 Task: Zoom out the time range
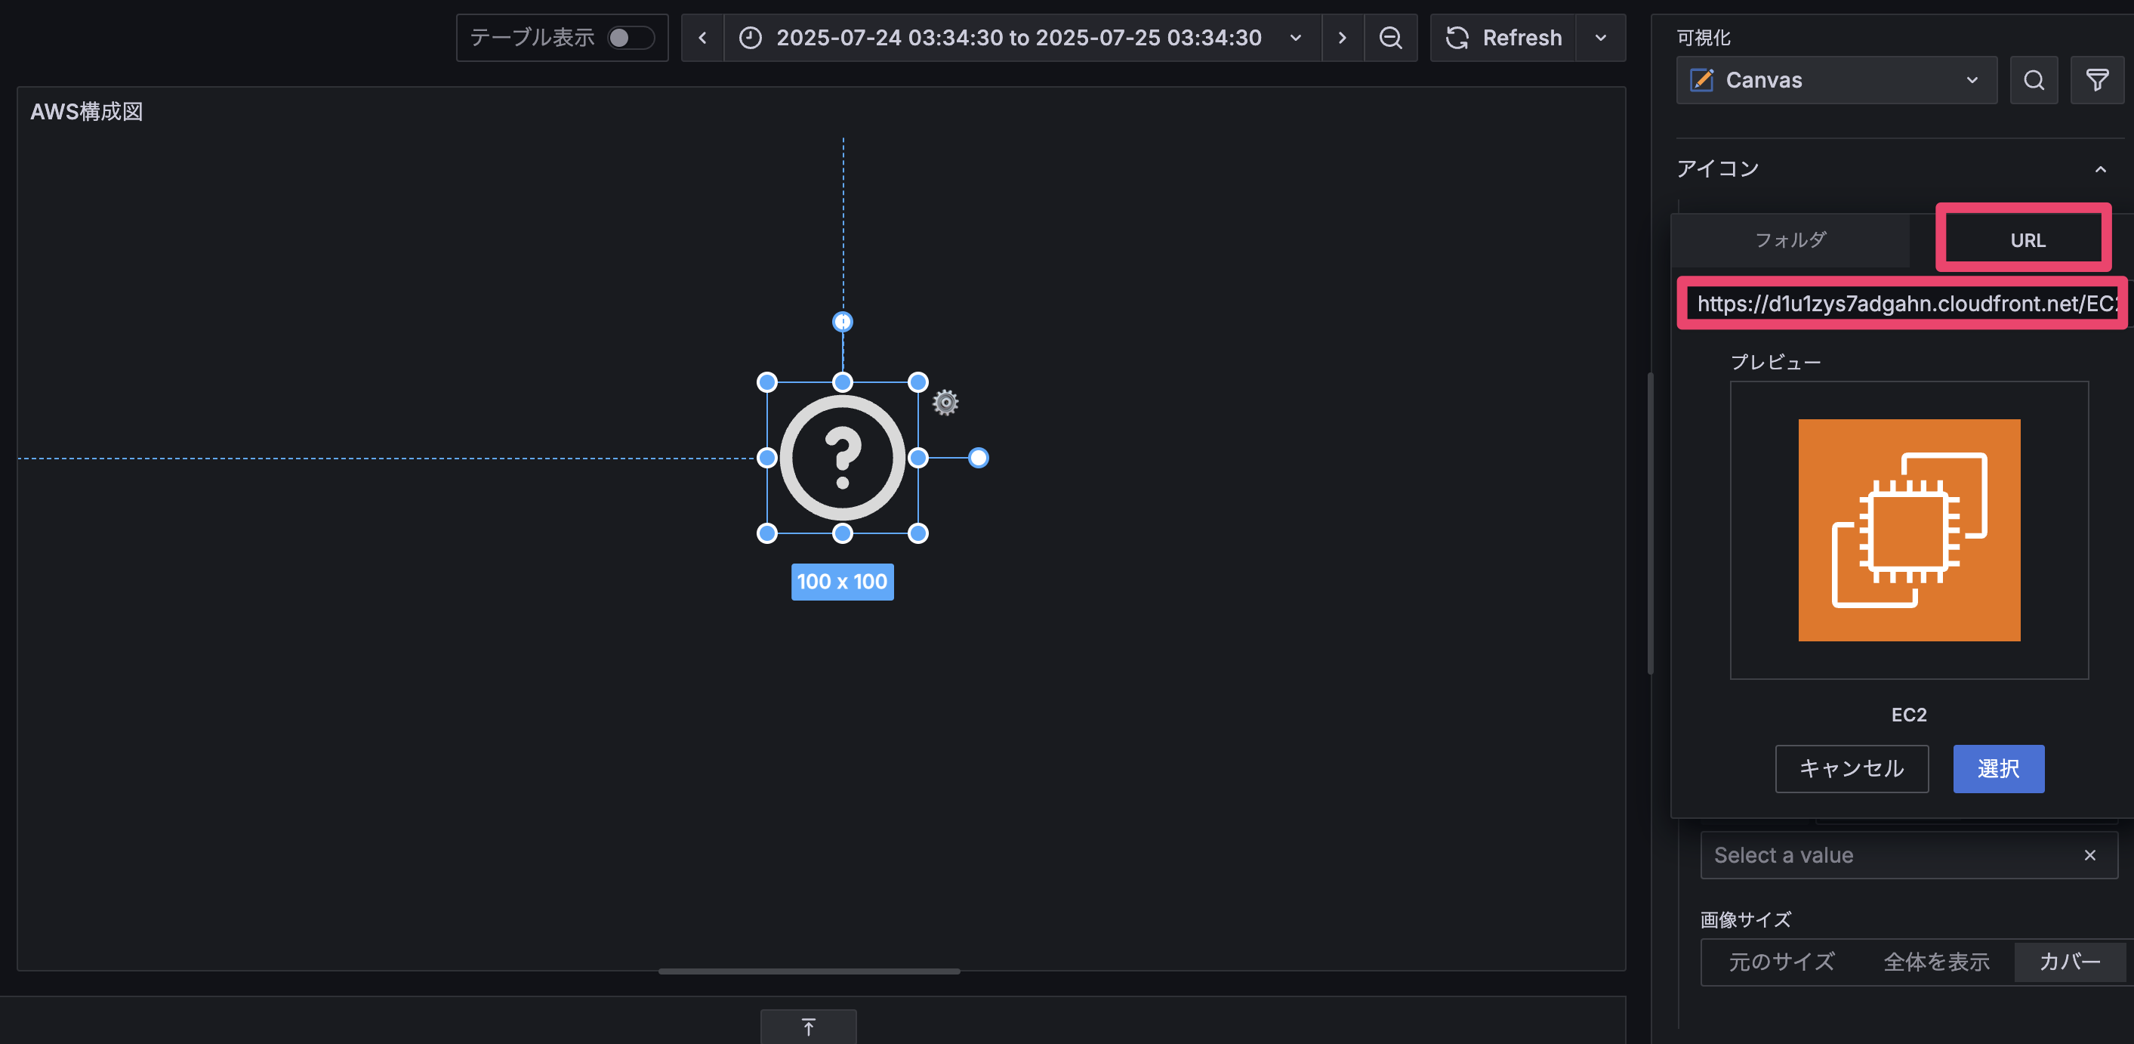click(x=1390, y=38)
